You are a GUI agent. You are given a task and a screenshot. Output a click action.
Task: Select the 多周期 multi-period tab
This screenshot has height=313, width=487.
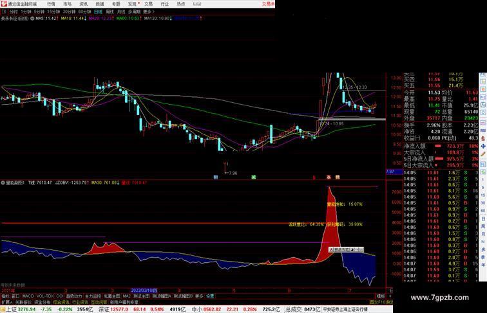coord(134,12)
